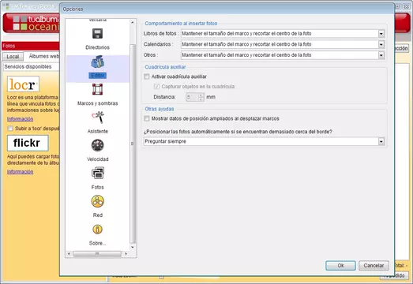Confirm with the Ok button
The width and height of the screenshot is (413, 284).
(x=340, y=266)
